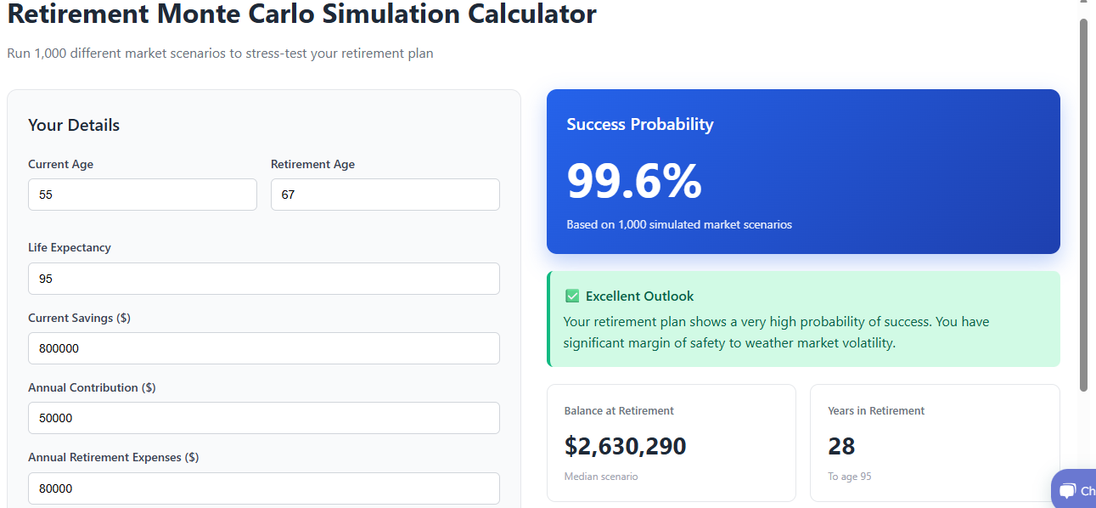The image size is (1096, 508).
Task: Click the To age 95 caption
Action: click(850, 477)
